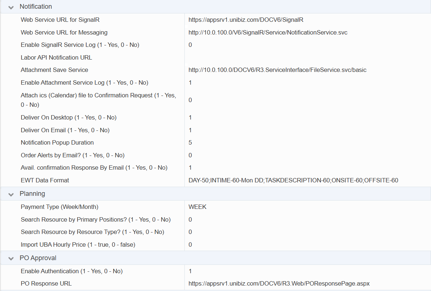Click the empty Labor API Notification URL field
Screen dimensions: 431x291
(306, 57)
